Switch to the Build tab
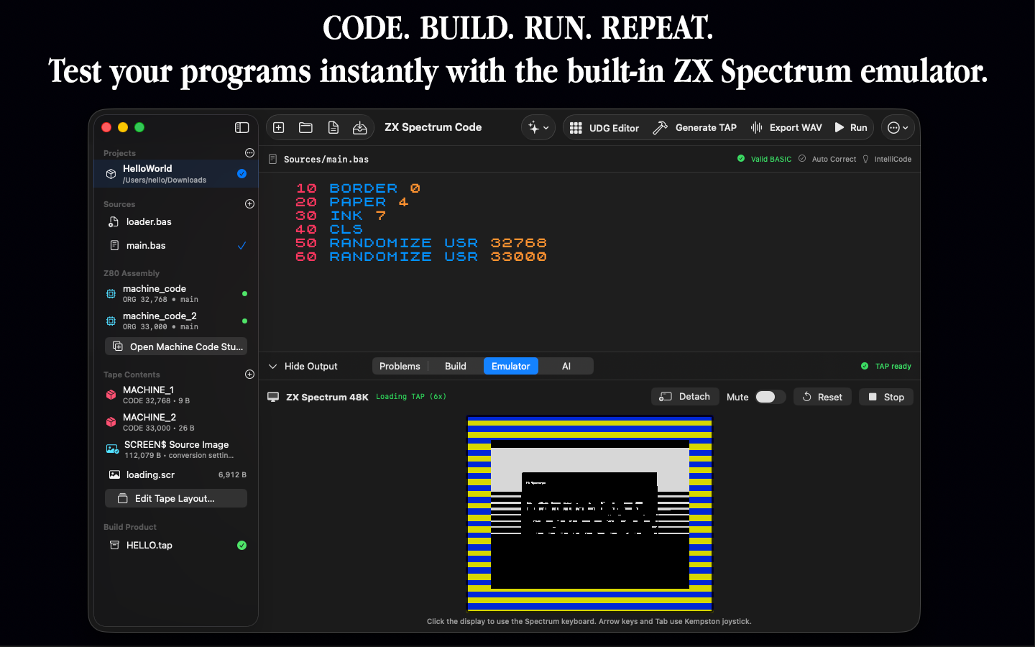Viewport: 1035px width, 647px height. 456,366
